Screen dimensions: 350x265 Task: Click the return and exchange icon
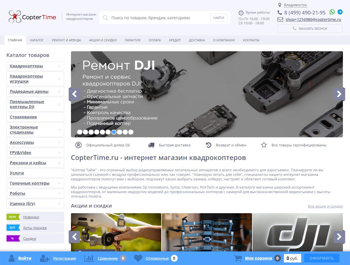click(209, 145)
